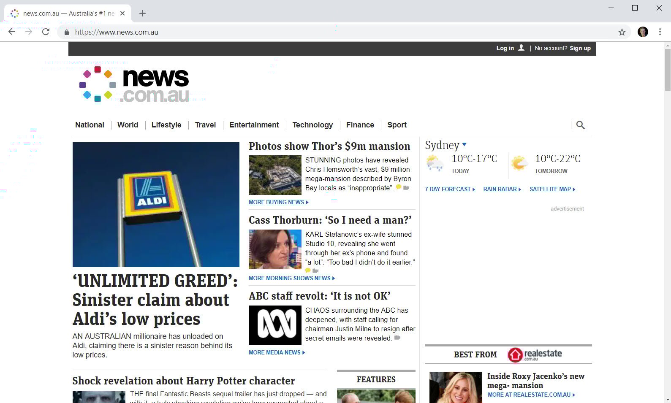Viewport: 671px width, 403px height.
Task: Open the Sport section
Action: tap(397, 125)
